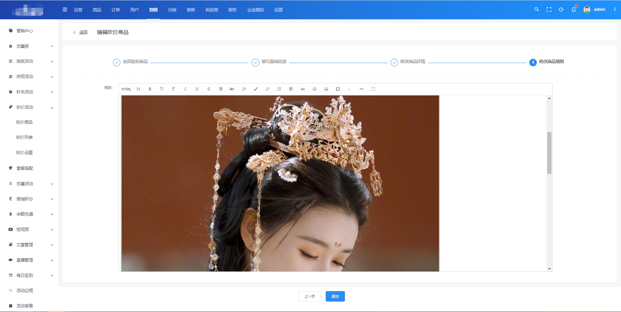The height and width of the screenshot is (312, 621).
Task: Open the 供应商 top menu
Action: tap(212, 10)
